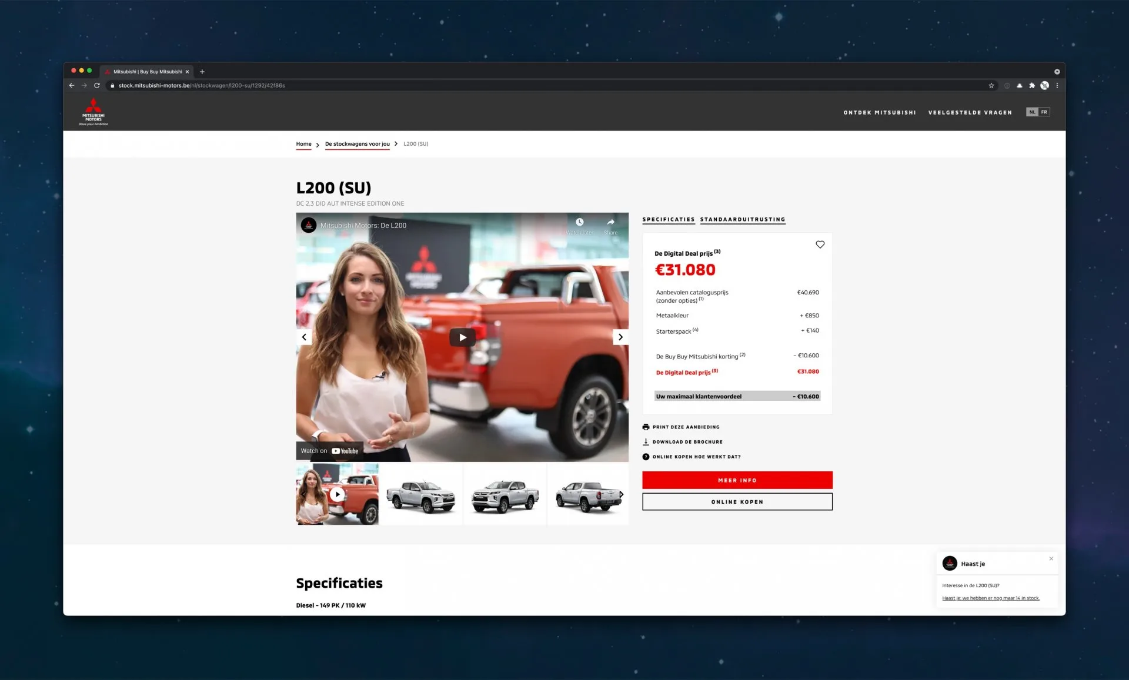Click 'nog maar 14 in stock' link
Screen dimensions: 1129x680
991,598
